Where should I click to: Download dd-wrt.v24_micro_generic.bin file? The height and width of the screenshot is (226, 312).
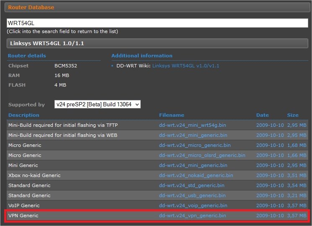point(195,145)
